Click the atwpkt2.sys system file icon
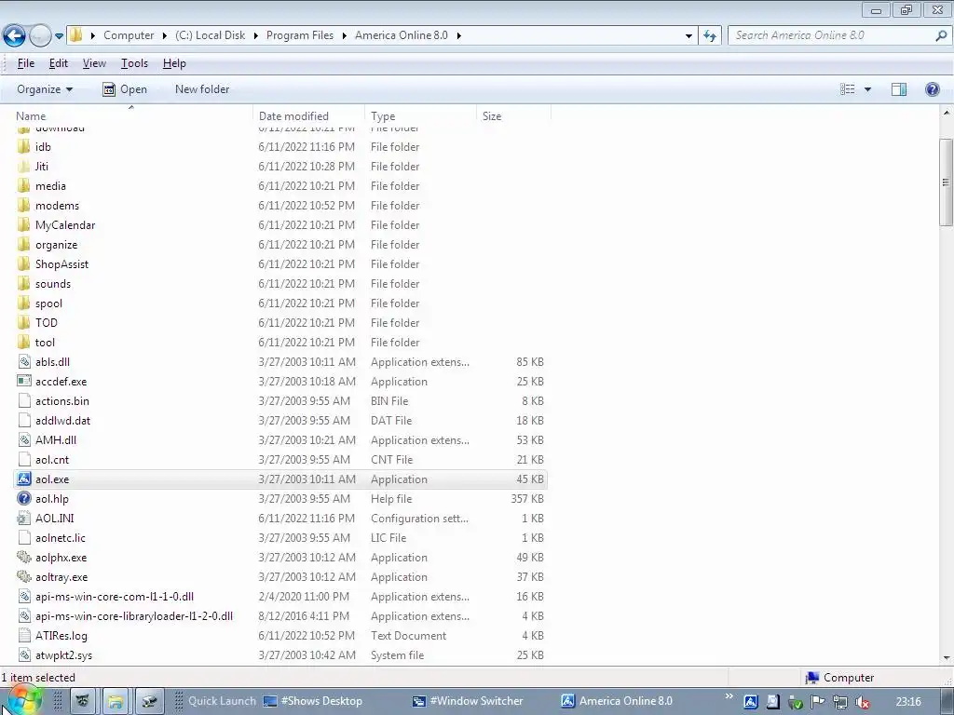The width and height of the screenshot is (954, 715). coord(23,654)
